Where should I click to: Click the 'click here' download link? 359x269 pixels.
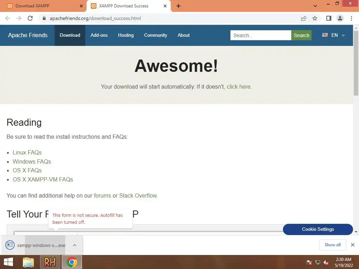(x=238, y=87)
